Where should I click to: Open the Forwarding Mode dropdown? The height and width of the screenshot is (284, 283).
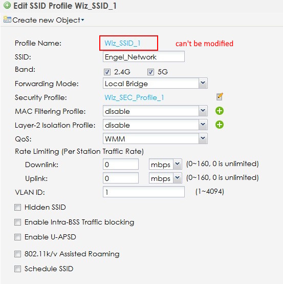tap(155, 84)
